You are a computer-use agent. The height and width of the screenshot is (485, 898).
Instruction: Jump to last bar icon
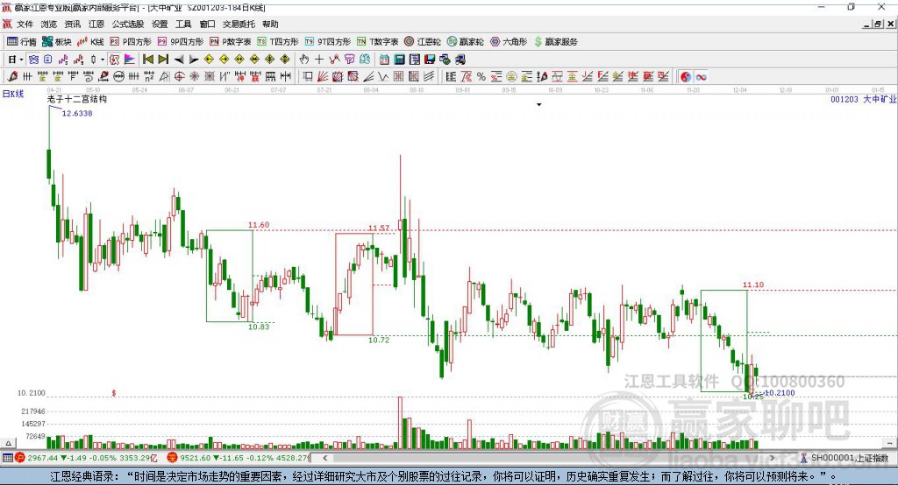[163, 60]
